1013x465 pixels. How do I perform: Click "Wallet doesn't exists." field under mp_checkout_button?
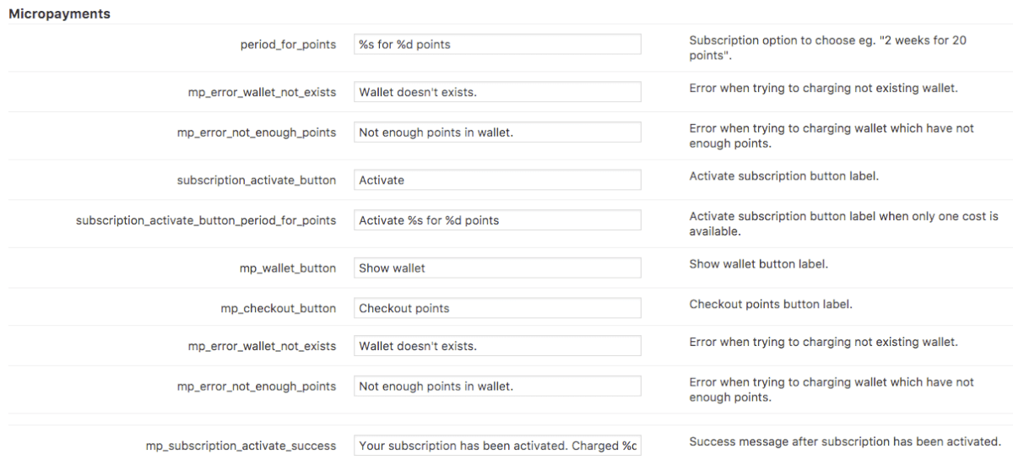pyautogui.click(x=497, y=346)
